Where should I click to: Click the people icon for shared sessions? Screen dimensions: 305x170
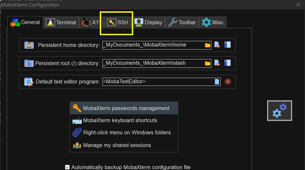pyautogui.click(x=77, y=145)
